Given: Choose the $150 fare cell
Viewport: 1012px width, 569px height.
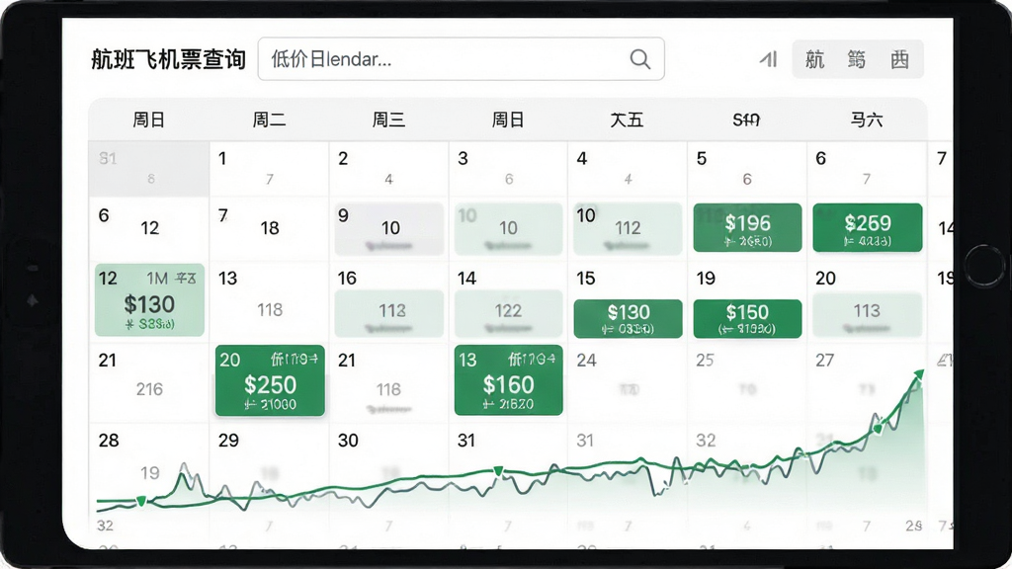Looking at the screenshot, I should [x=747, y=318].
